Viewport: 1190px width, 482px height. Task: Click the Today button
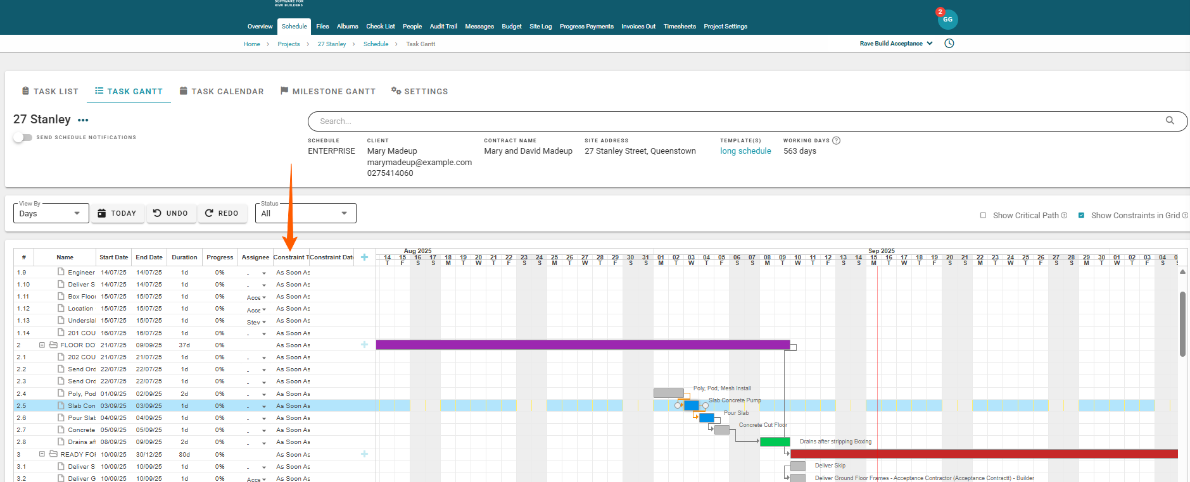coord(117,214)
